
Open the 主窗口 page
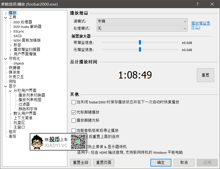pos(19,127)
